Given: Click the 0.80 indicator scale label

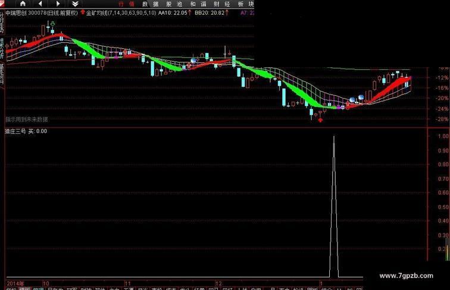Looking at the screenshot, I should point(443,164).
